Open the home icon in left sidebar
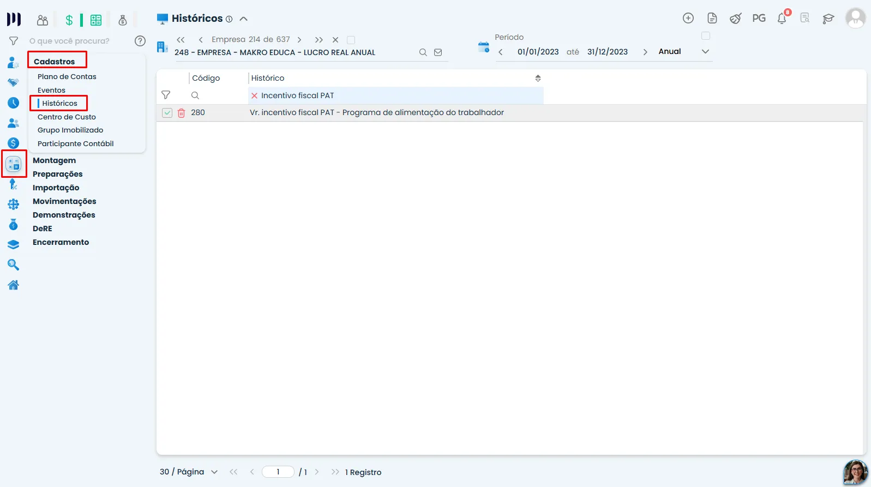 point(14,285)
